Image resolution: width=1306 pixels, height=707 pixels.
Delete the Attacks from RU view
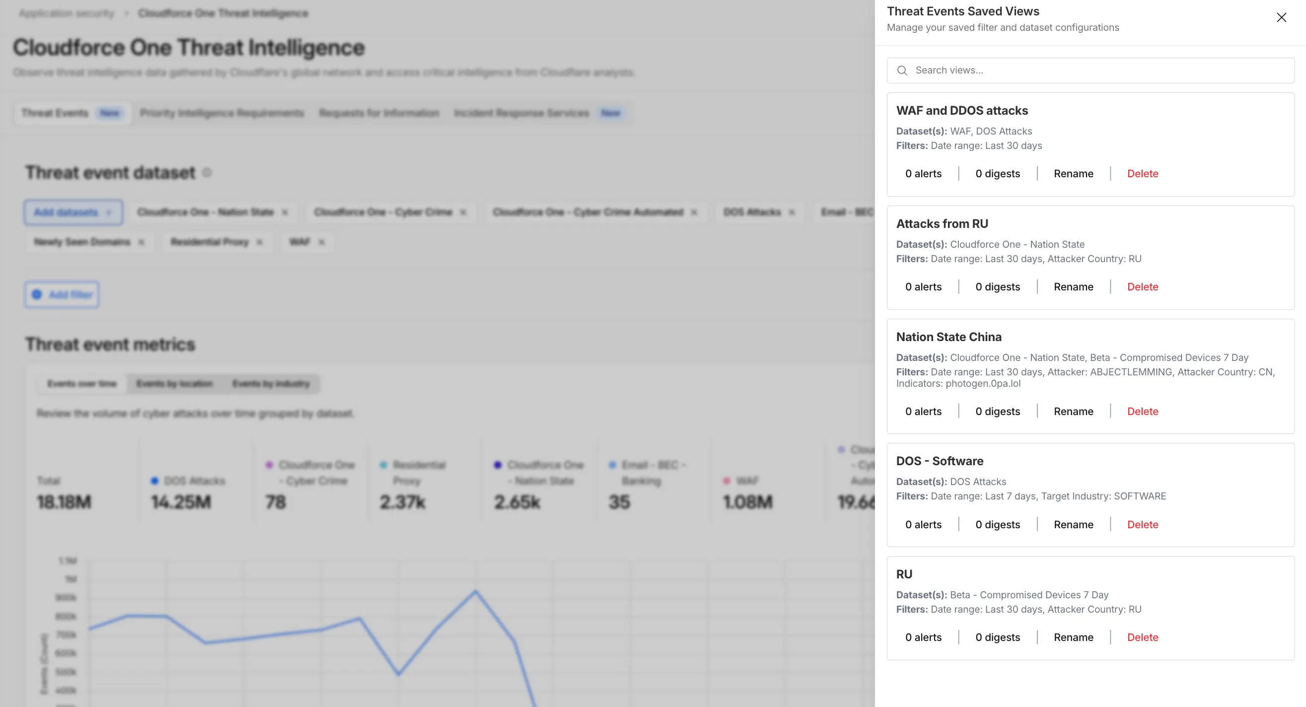click(x=1142, y=287)
